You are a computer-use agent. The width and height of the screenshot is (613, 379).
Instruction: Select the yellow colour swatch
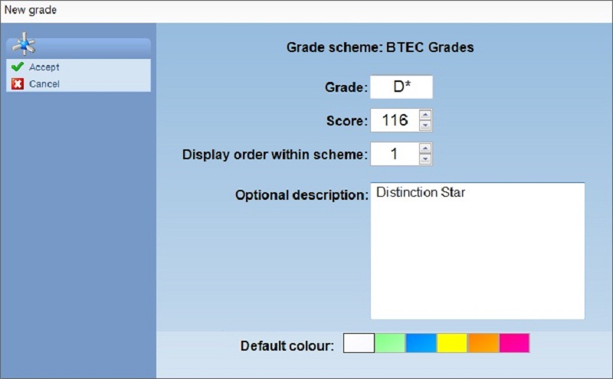click(452, 343)
